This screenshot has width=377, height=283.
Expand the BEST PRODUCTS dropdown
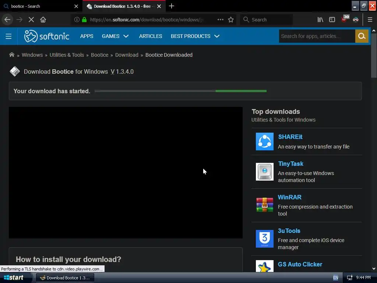(x=195, y=36)
